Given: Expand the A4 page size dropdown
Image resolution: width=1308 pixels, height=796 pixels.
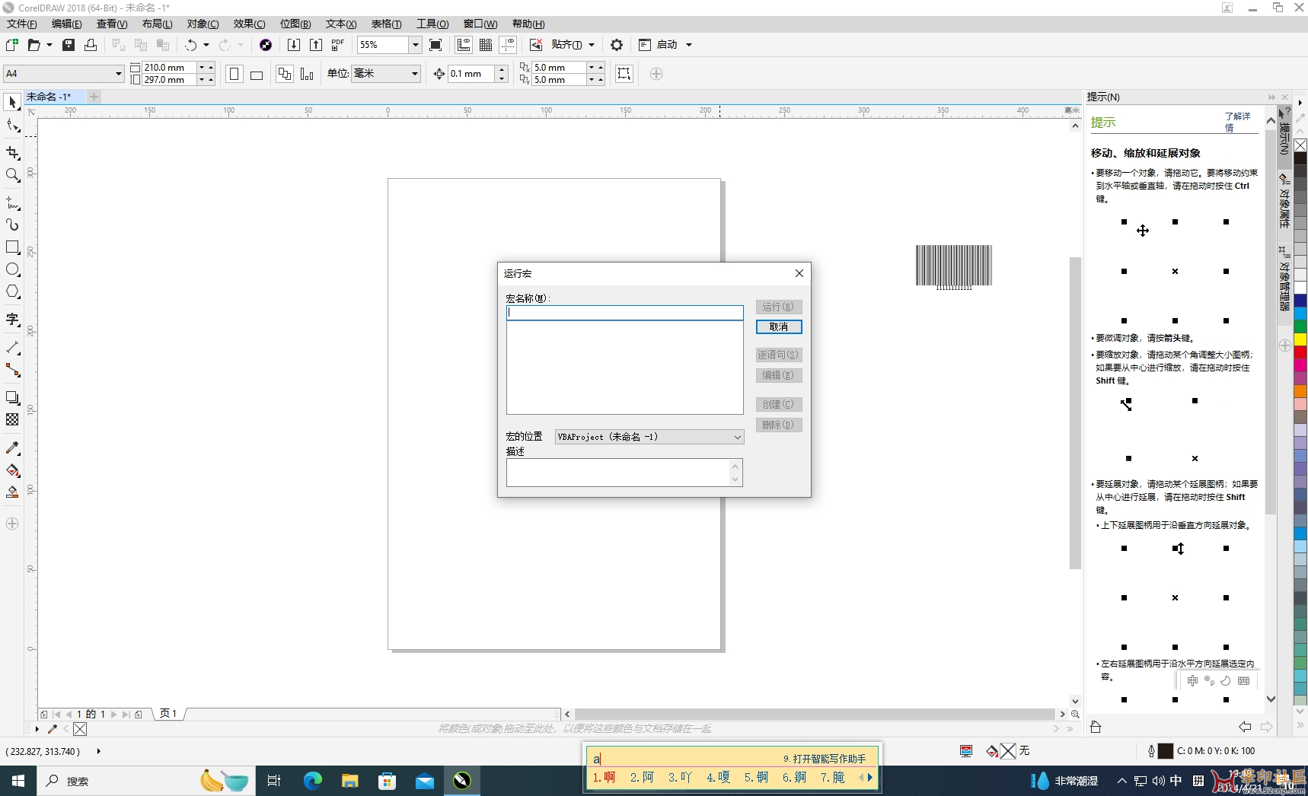Looking at the screenshot, I should [118, 74].
